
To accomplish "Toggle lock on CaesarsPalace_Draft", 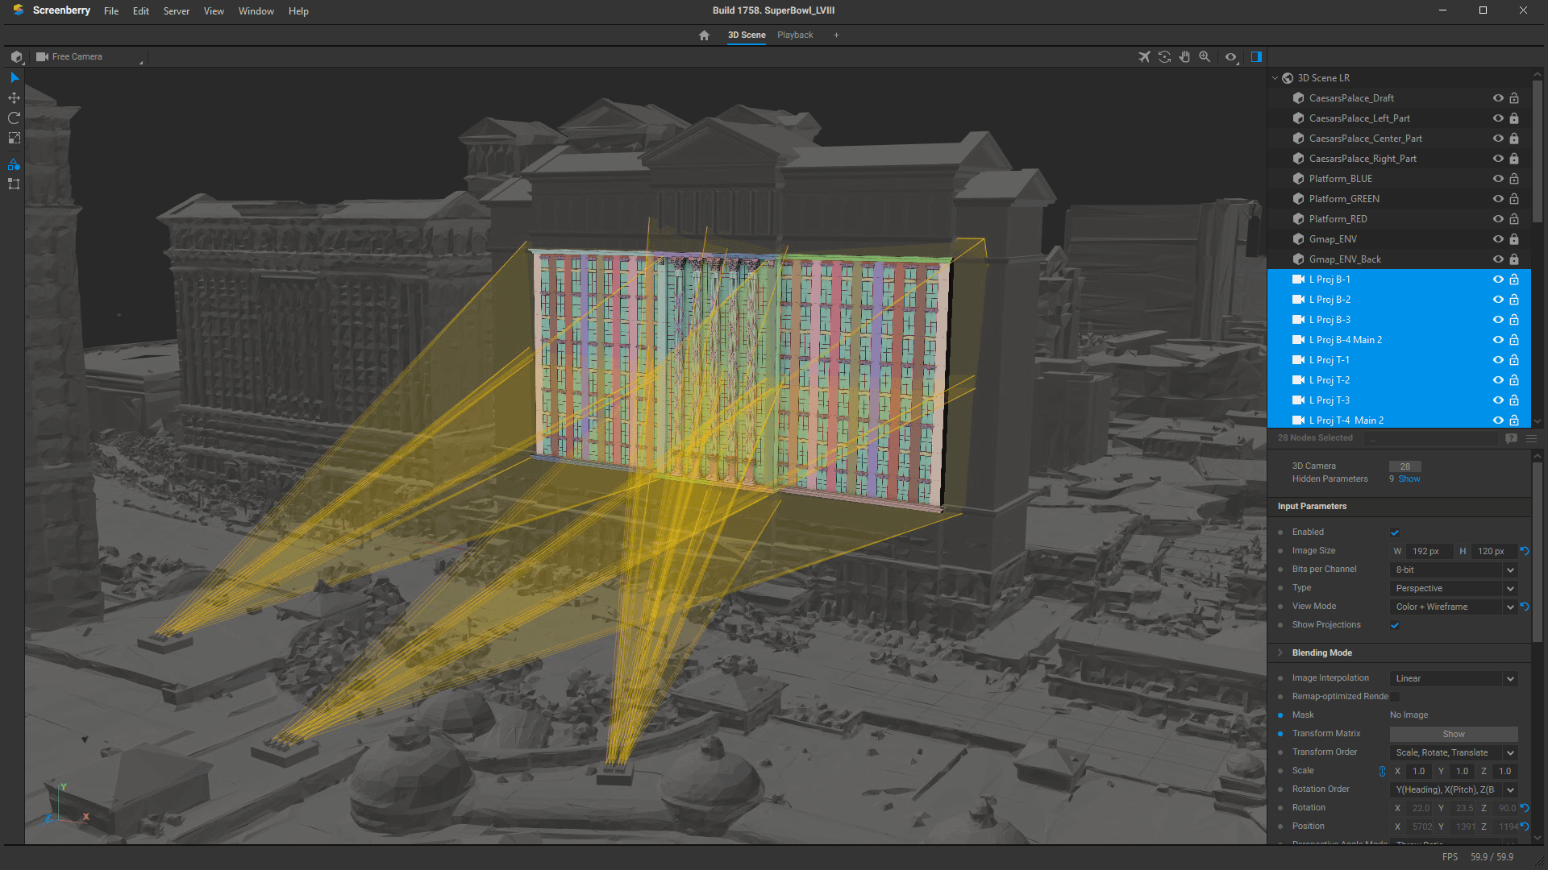I will point(1514,98).
